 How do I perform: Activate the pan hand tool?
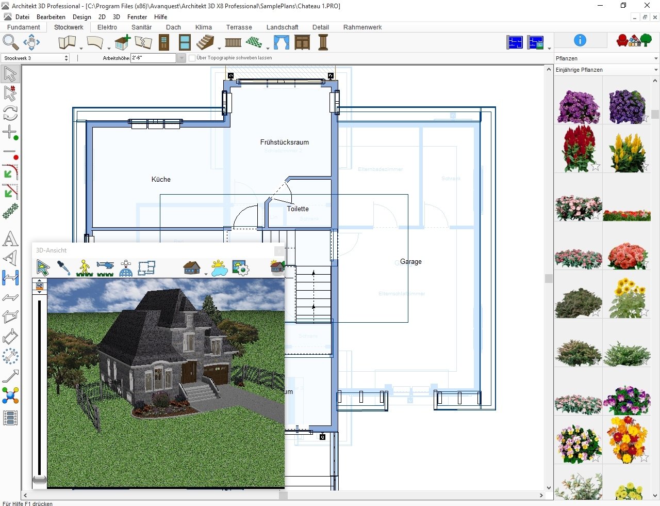pos(31,42)
